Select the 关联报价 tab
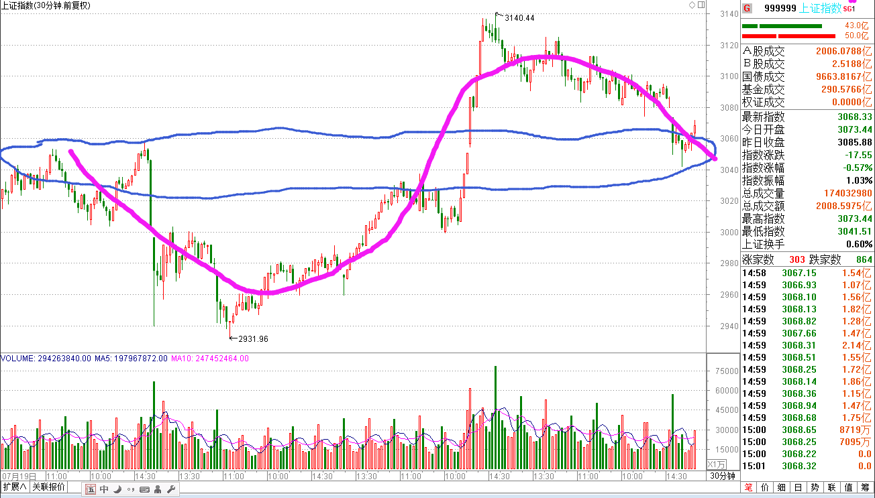Screen dimensions: 875x498 (x=49, y=487)
